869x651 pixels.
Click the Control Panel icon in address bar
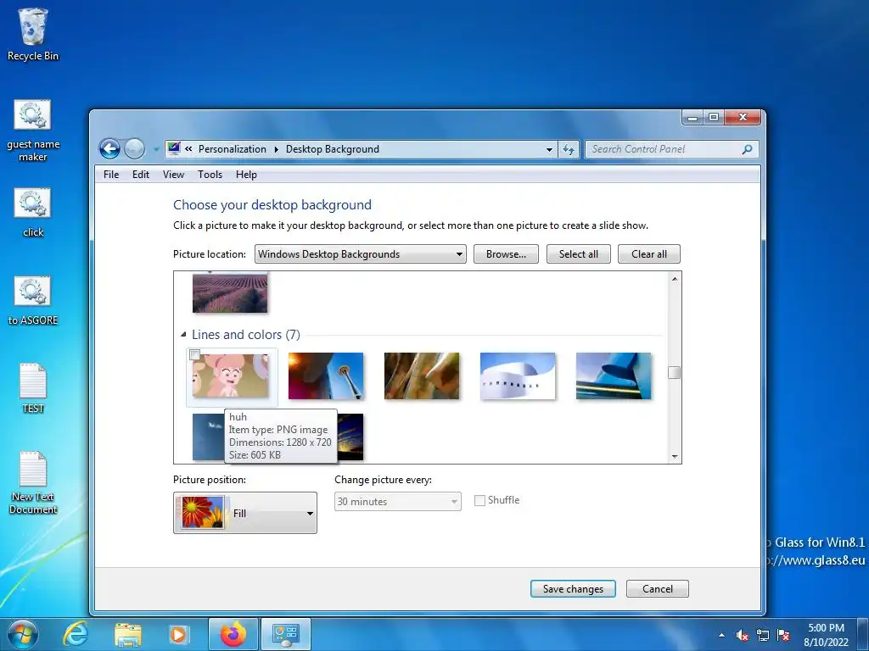click(174, 148)
